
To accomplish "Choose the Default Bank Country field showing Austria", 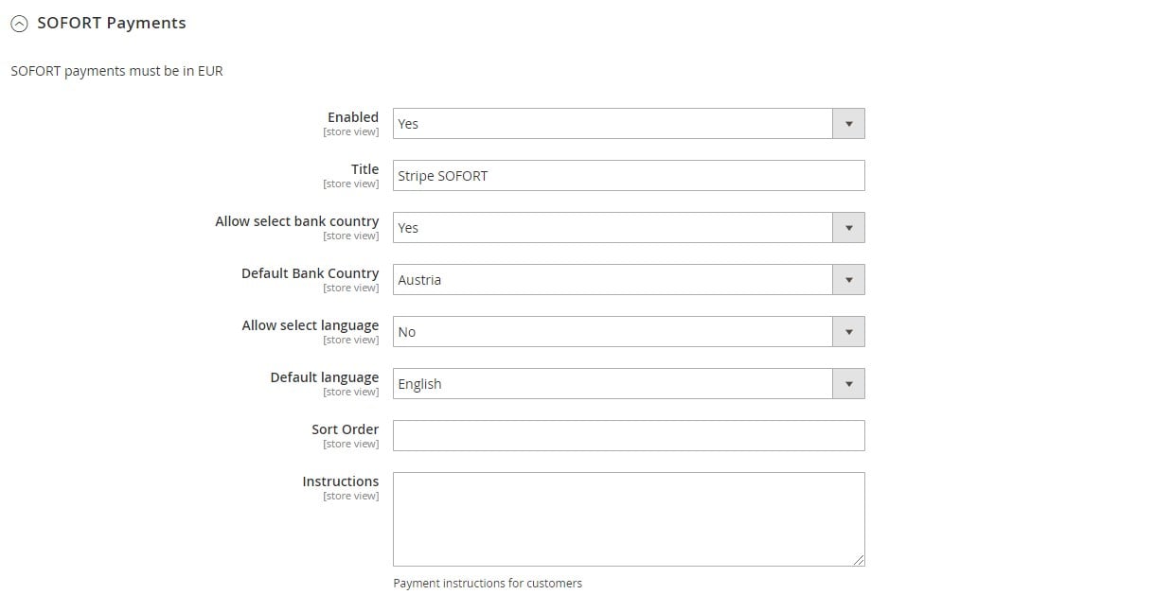I will pos(629,280).
